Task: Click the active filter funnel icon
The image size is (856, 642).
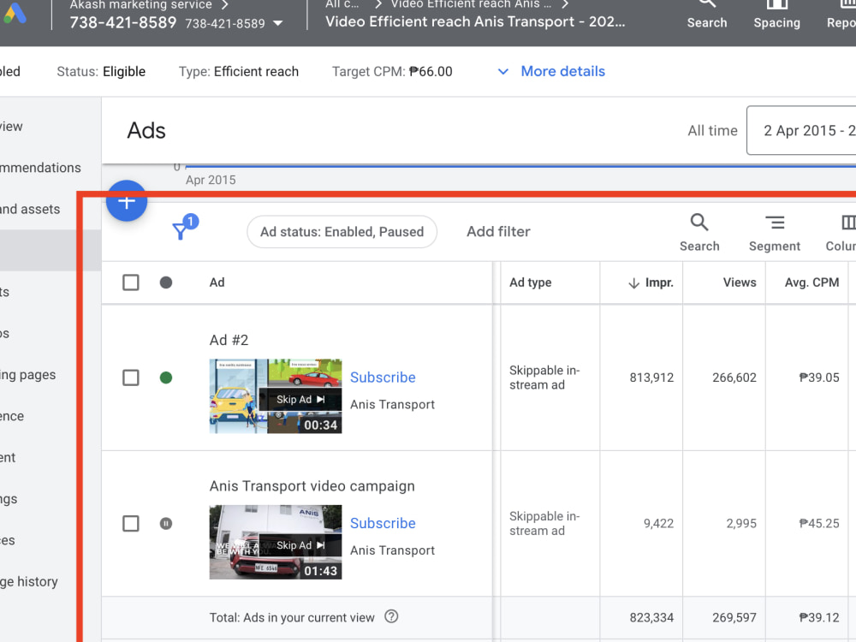Action: pos(182,229)
